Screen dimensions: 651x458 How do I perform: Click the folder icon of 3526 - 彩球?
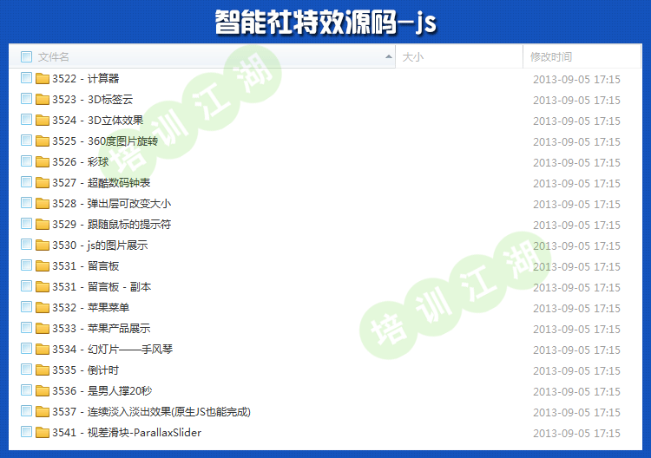click(x=43, y=162)
